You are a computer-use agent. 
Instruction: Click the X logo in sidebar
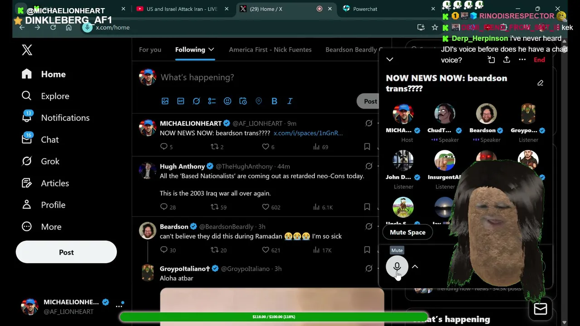point(27,50)
